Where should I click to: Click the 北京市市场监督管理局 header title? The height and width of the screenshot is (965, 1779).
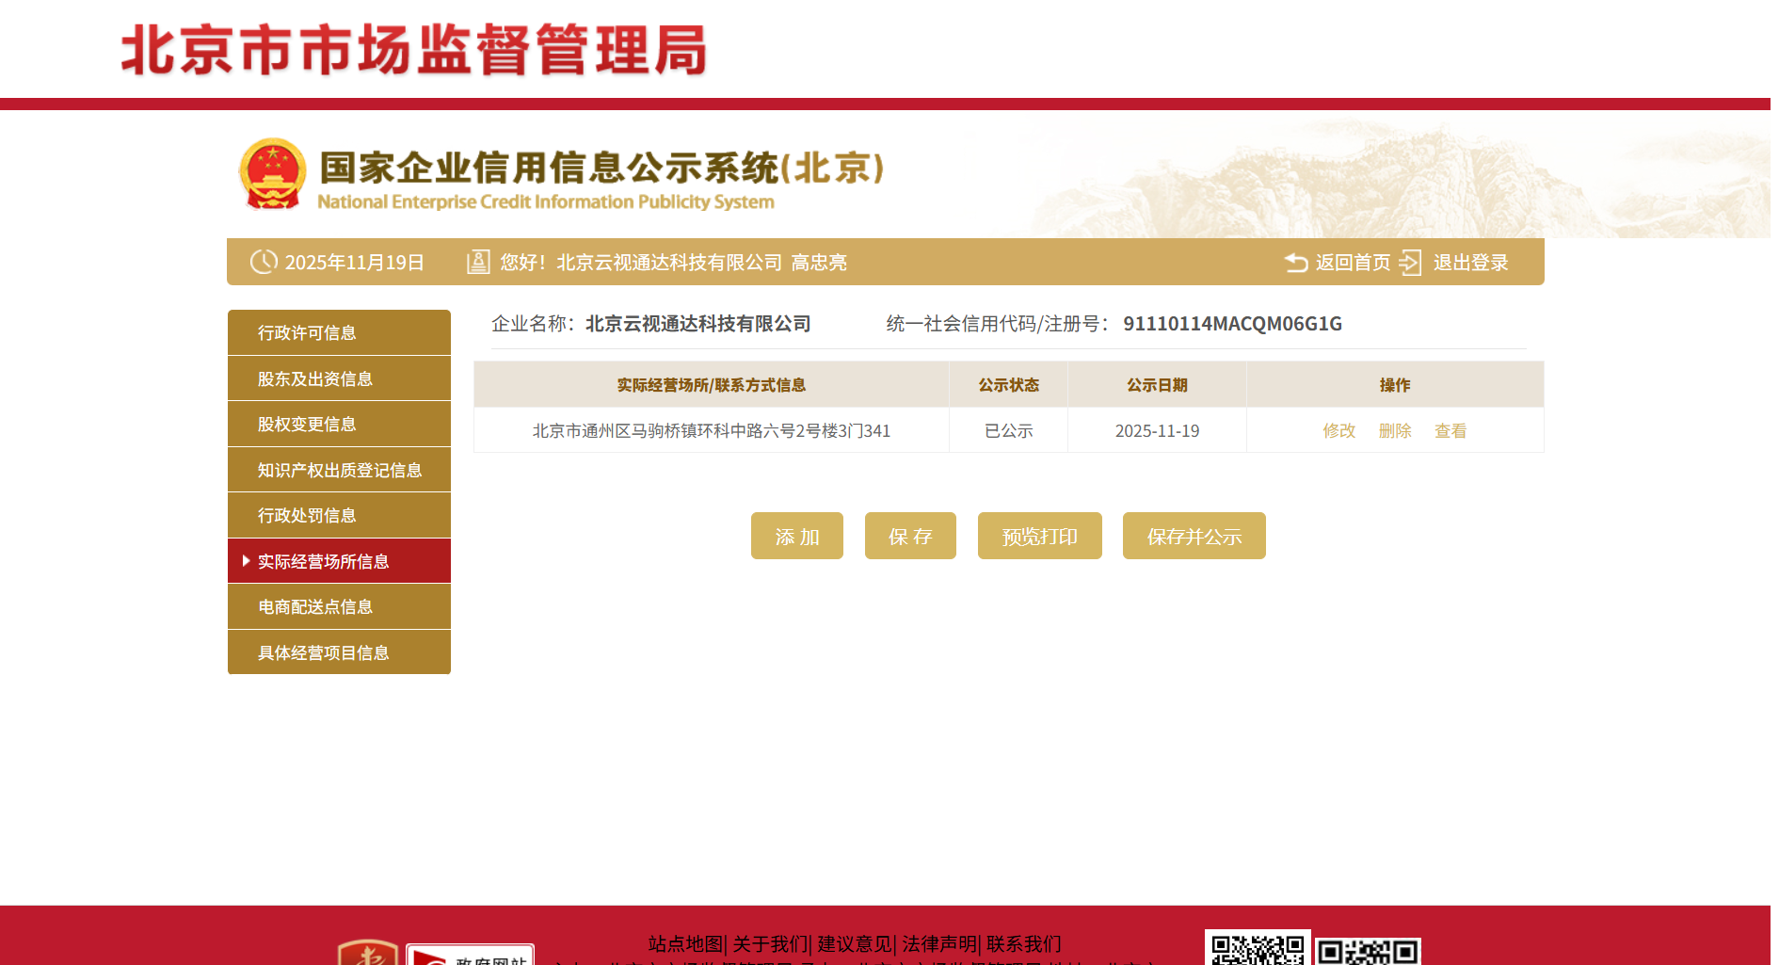[x=414, y=49]
